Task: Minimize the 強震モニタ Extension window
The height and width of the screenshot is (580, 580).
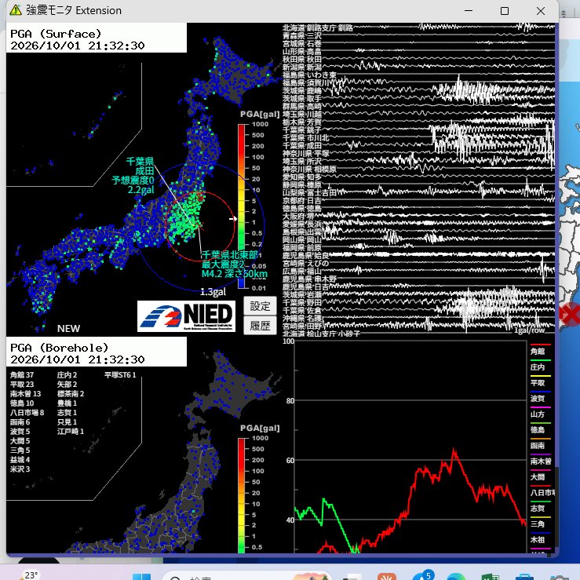Action: pyautogui.click(x=469, y=11)
